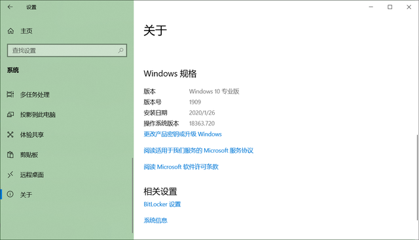The height and width of the screenshot is (240, 419).
Task: Click the sidebar vertical scrollbar
Action: pos(132,195)
